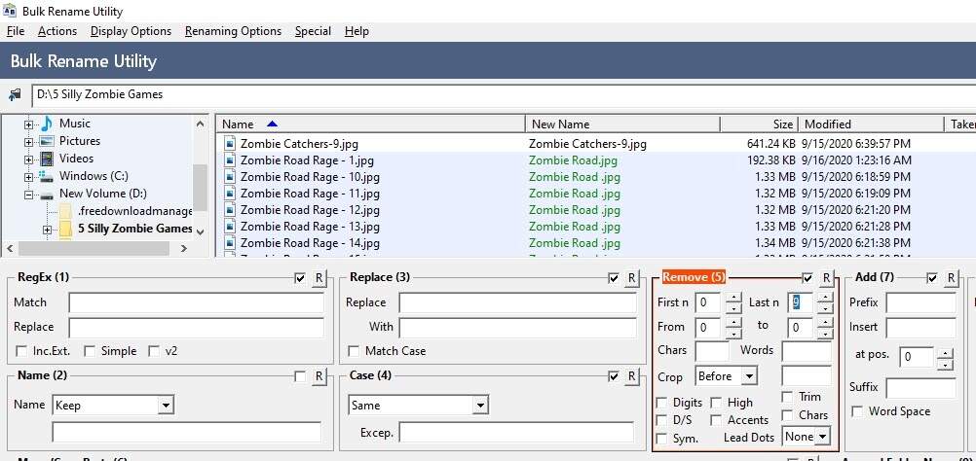Enable the Match Case checkbox
This screenshot has width=976, height=461.
pyautogui.click(x=354, y=351)
